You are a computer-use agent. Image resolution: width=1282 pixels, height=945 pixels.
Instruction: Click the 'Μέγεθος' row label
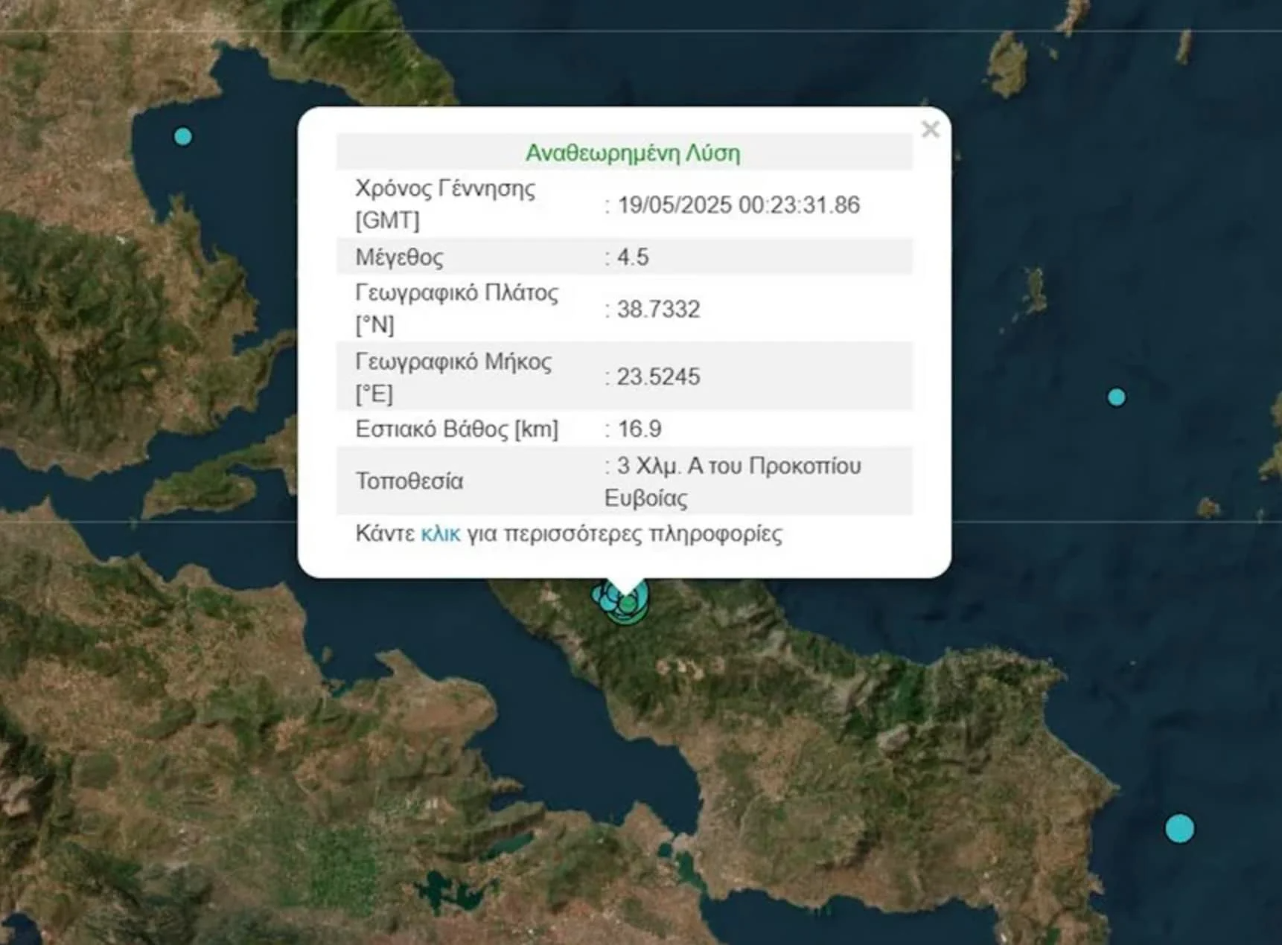coord(399,257)
